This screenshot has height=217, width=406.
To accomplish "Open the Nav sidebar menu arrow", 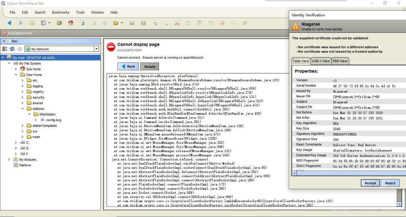I will (x=4, y=41).
